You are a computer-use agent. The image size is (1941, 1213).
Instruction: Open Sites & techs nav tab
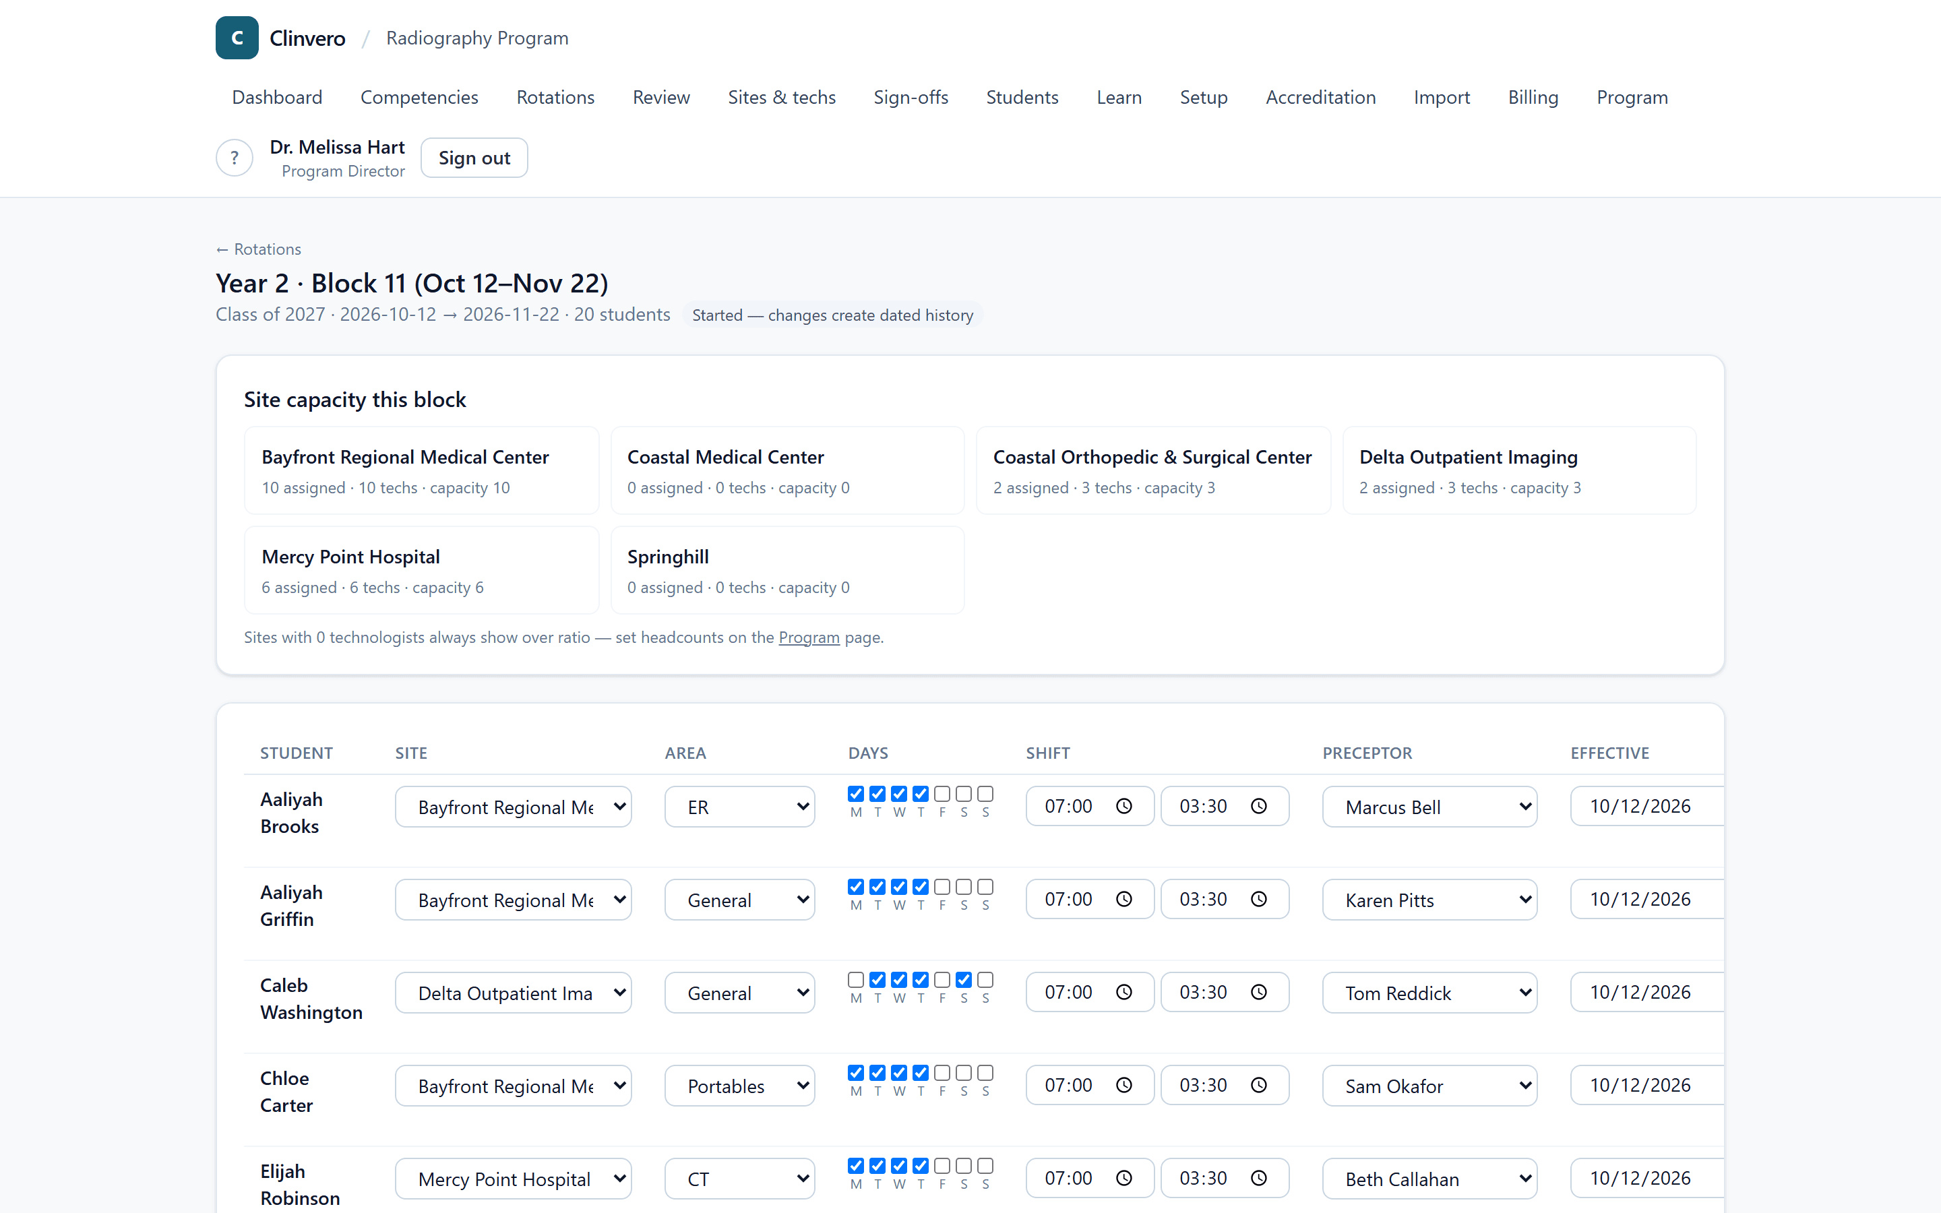781,97
